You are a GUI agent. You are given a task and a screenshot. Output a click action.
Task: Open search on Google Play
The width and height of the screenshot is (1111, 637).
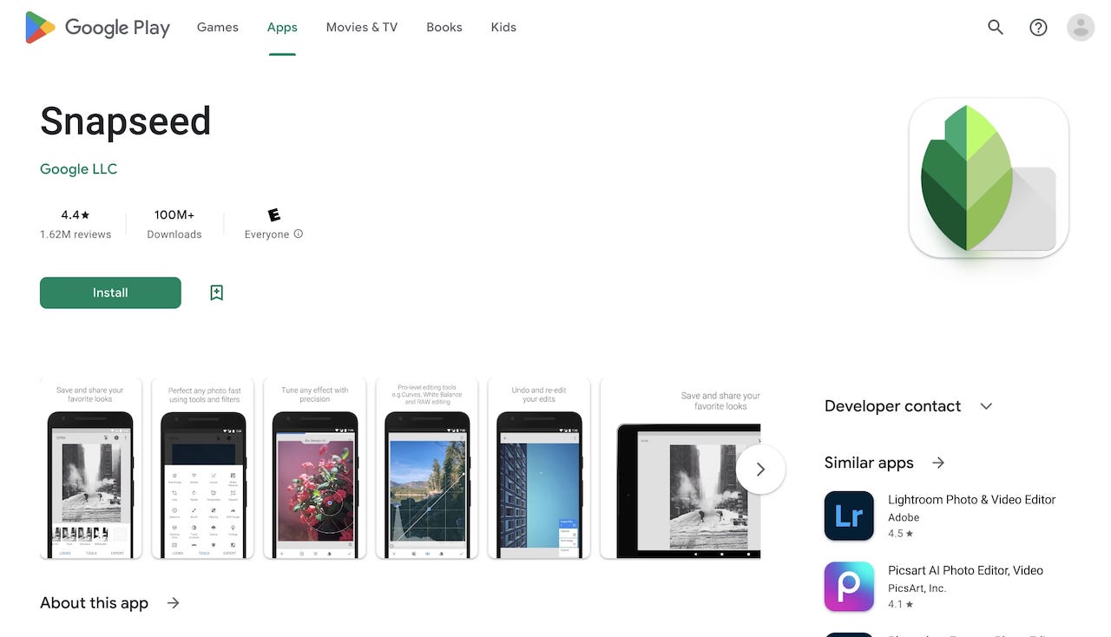[x=995, y=27]
